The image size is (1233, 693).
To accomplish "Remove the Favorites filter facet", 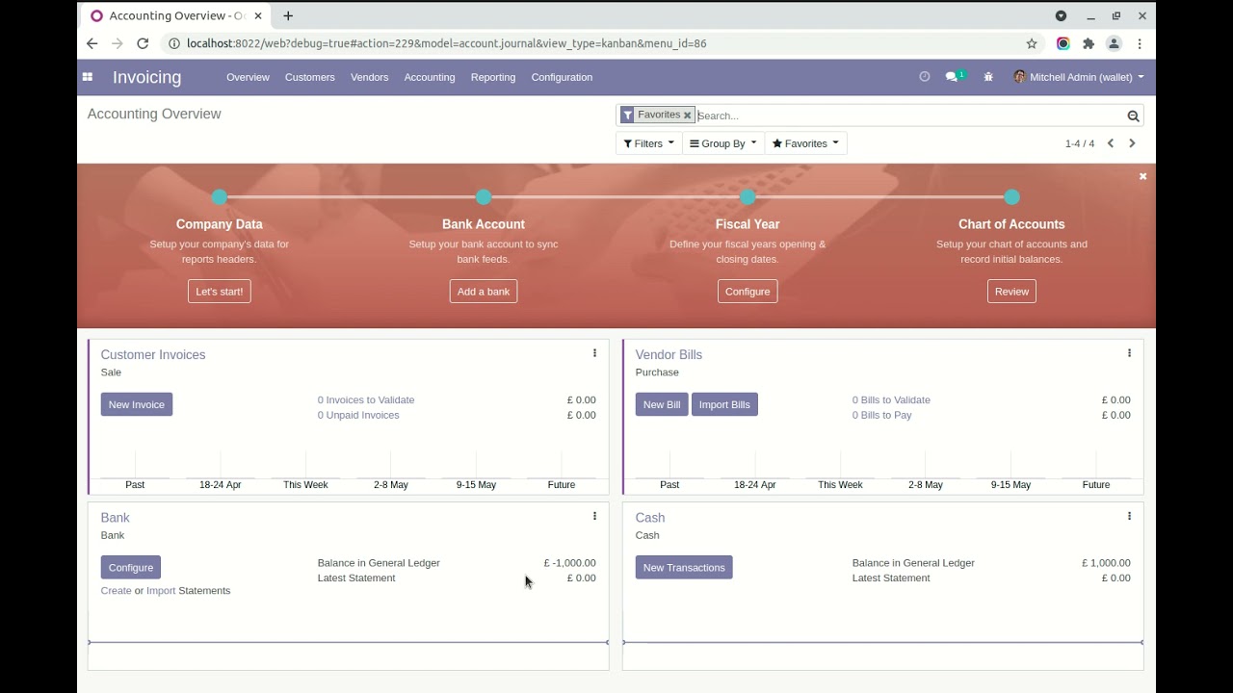I will tap(687, 115).
